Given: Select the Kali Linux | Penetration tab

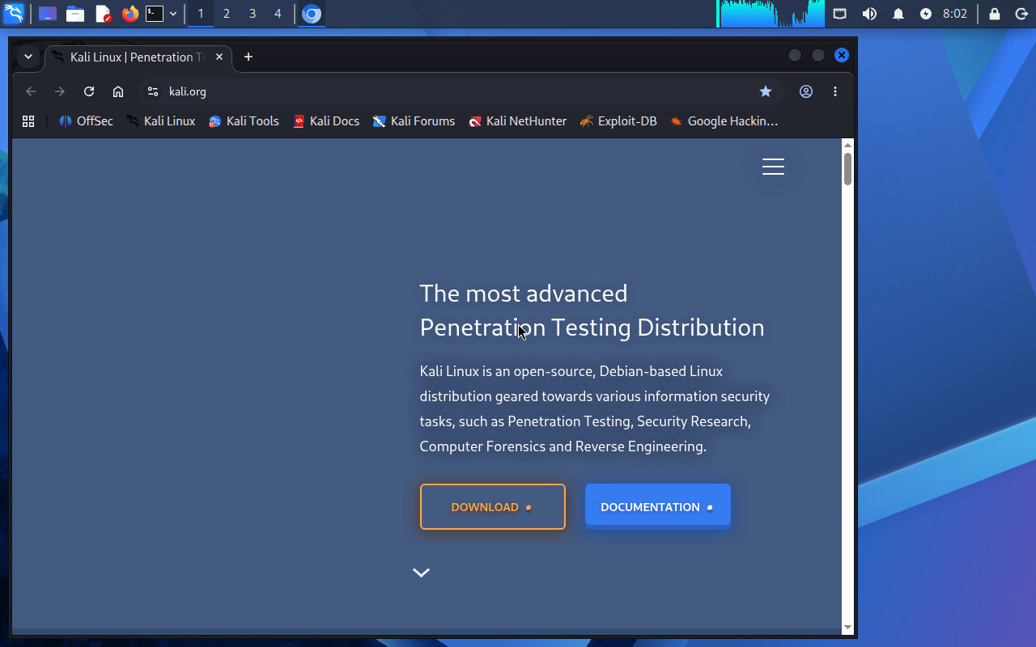Looking at the screenshot, I should click(138, 57).
